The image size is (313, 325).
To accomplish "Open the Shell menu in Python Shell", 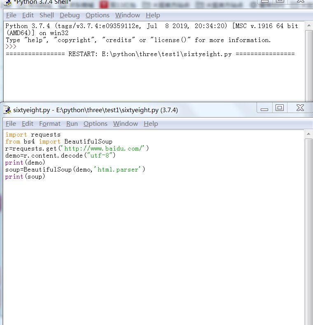I will (x=47, y=15).
